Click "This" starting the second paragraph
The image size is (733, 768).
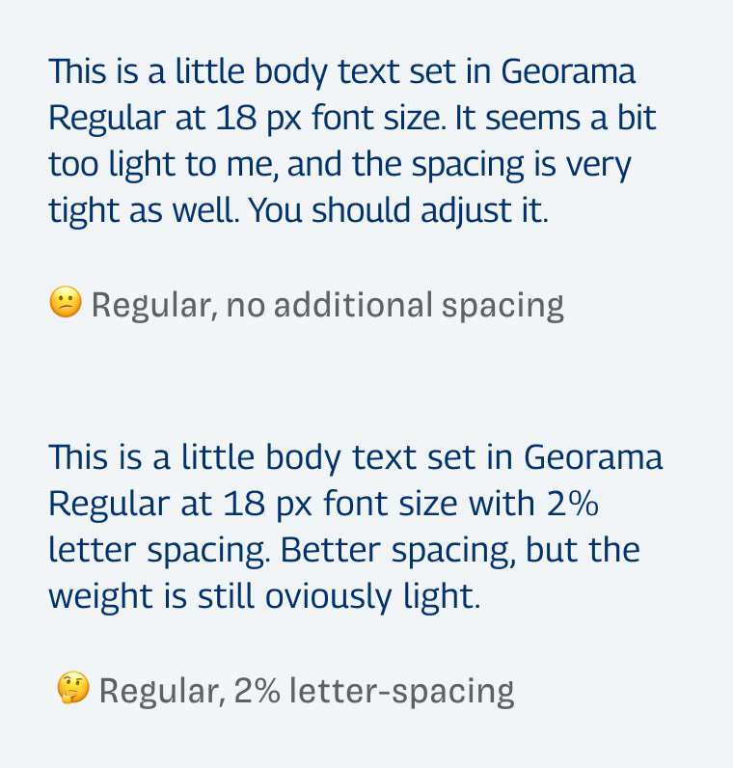click(78, 457)
